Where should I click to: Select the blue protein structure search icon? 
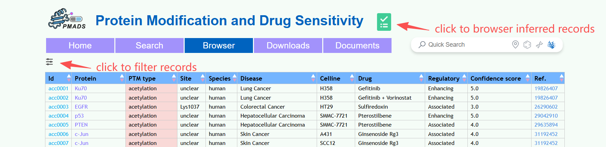coord(551,45)
